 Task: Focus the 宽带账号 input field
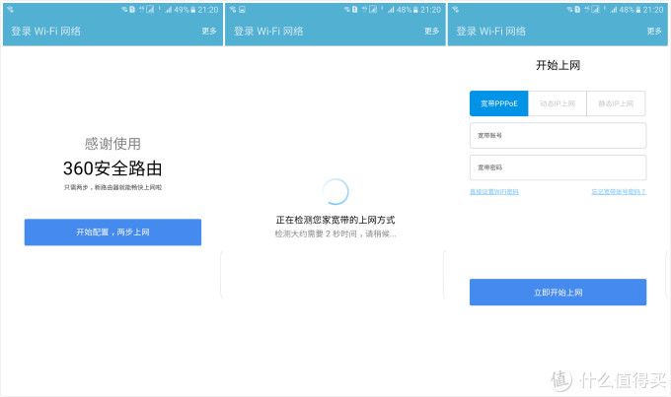[558, 136]
